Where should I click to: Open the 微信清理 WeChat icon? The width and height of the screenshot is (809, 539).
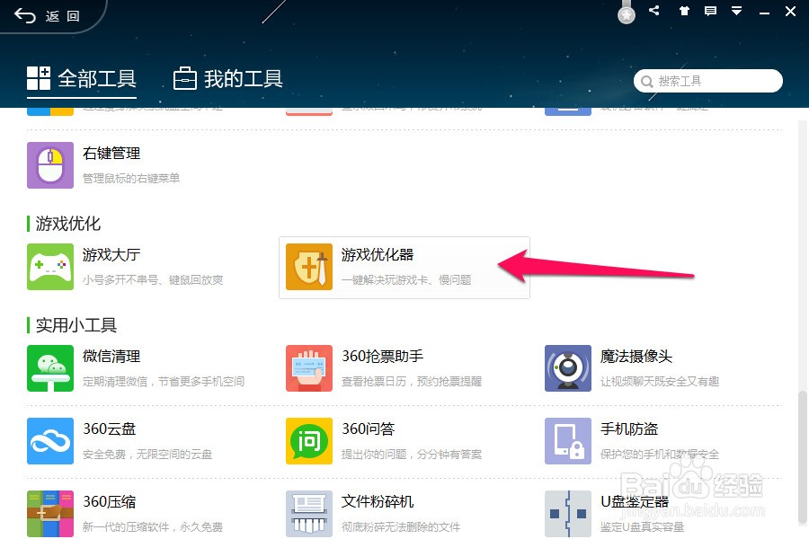(50, 368)
